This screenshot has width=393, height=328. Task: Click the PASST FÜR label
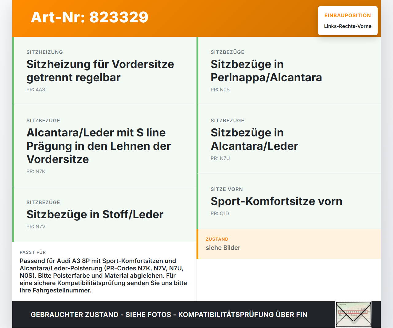pyautogui.click(x=33, y=252)
